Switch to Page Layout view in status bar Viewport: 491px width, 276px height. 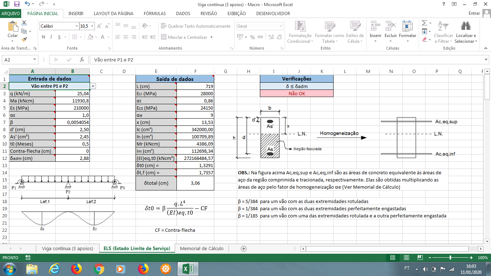click(x=406, y=258)
